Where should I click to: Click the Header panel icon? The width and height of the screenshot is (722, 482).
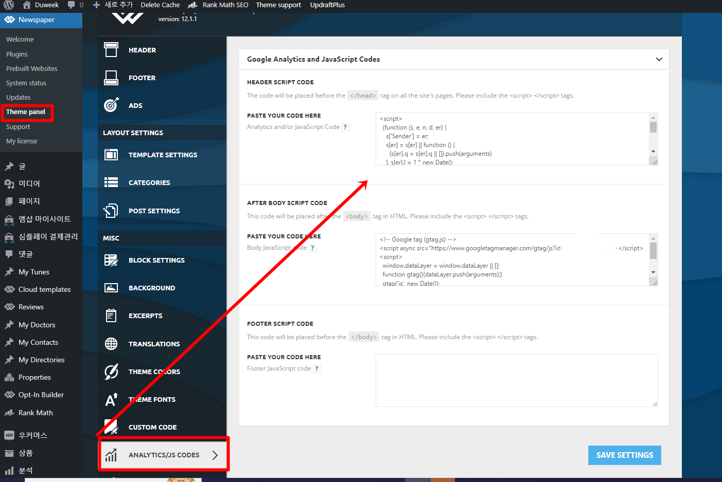[111, 50]
